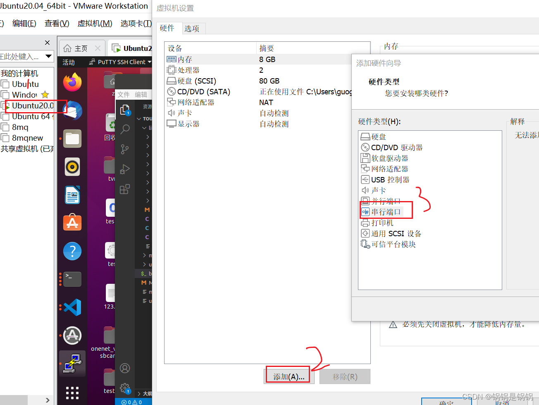Click 移除(R) button
Image resolution: width=539 pixels, height=405 pixels.
tap(345, 376)
